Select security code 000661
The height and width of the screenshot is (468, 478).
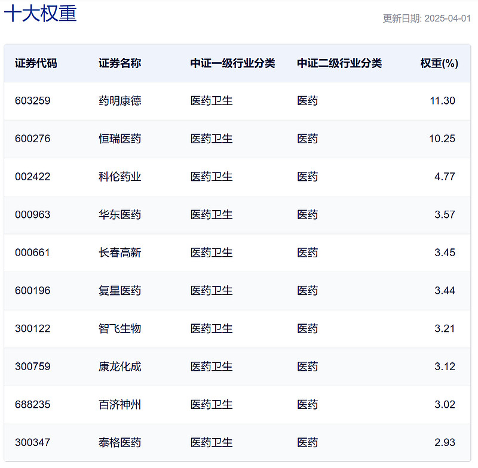(x=32, y=253)
